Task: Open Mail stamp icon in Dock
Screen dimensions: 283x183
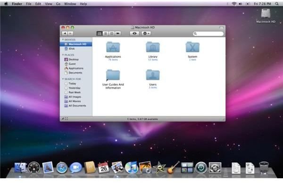Action: pyautogui.click(x=48, y=167)
